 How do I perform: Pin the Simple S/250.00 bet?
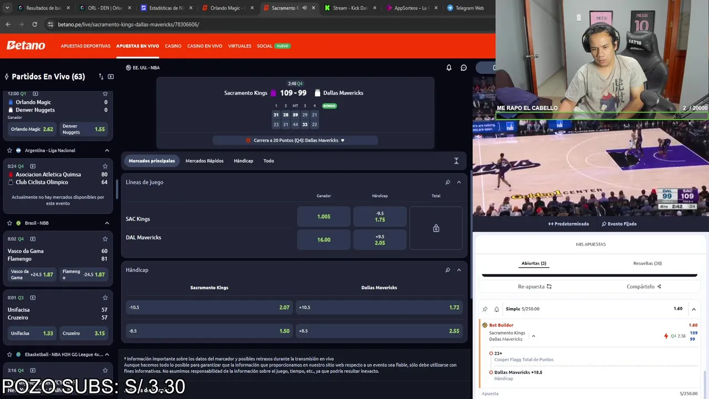(x=485, y=309)
